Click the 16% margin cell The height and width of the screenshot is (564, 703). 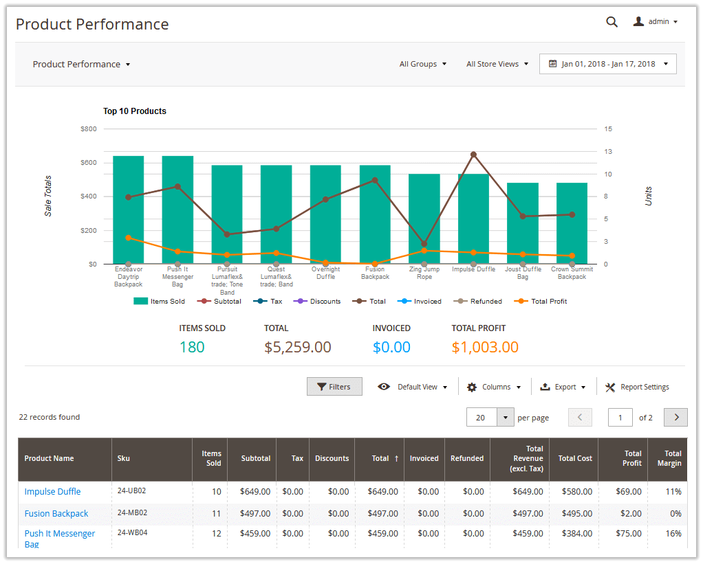pyautogui.click(x=673, y=534)
